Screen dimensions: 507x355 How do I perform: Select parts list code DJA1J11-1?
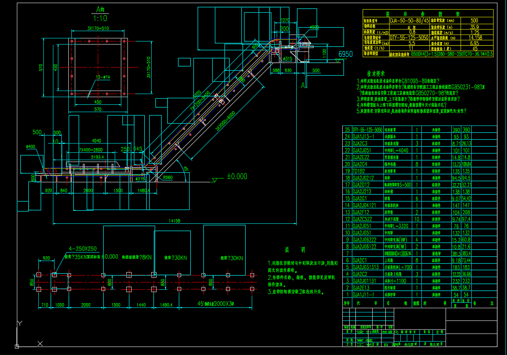363,295
